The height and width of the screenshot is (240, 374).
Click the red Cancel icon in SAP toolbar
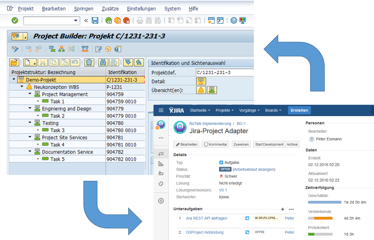pos(126,20)
